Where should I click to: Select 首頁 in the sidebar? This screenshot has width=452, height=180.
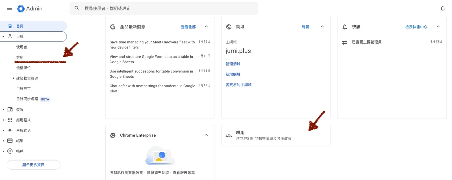click(x=33, y=26)
